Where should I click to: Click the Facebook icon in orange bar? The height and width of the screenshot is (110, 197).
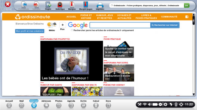[187, 17]
